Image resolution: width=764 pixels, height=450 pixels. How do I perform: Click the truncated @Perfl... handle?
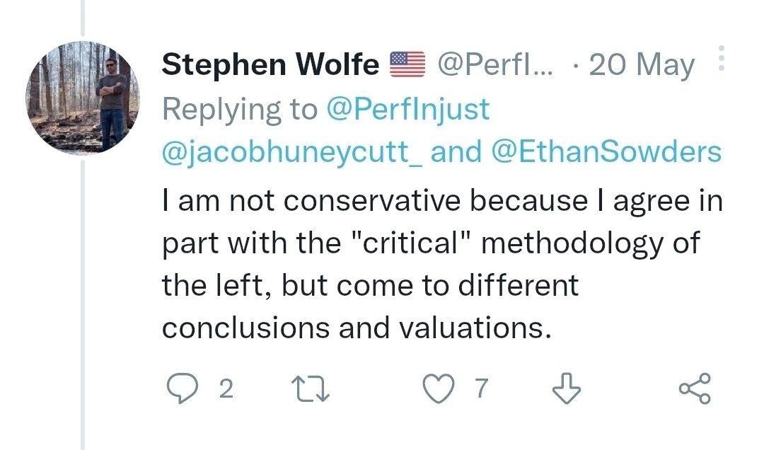tap(495, 65)
